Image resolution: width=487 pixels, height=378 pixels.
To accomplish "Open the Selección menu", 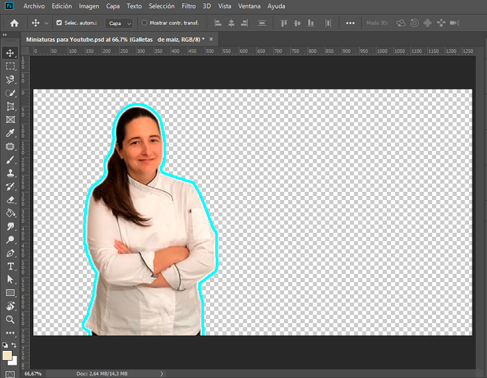I will point(161,6).
